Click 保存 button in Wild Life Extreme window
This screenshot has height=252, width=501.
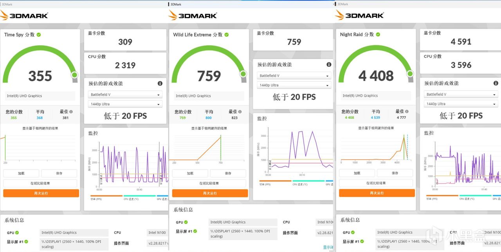coord(228,173)
